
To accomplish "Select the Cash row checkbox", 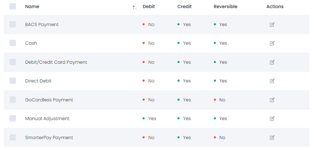I will click(x=13, y=43).
